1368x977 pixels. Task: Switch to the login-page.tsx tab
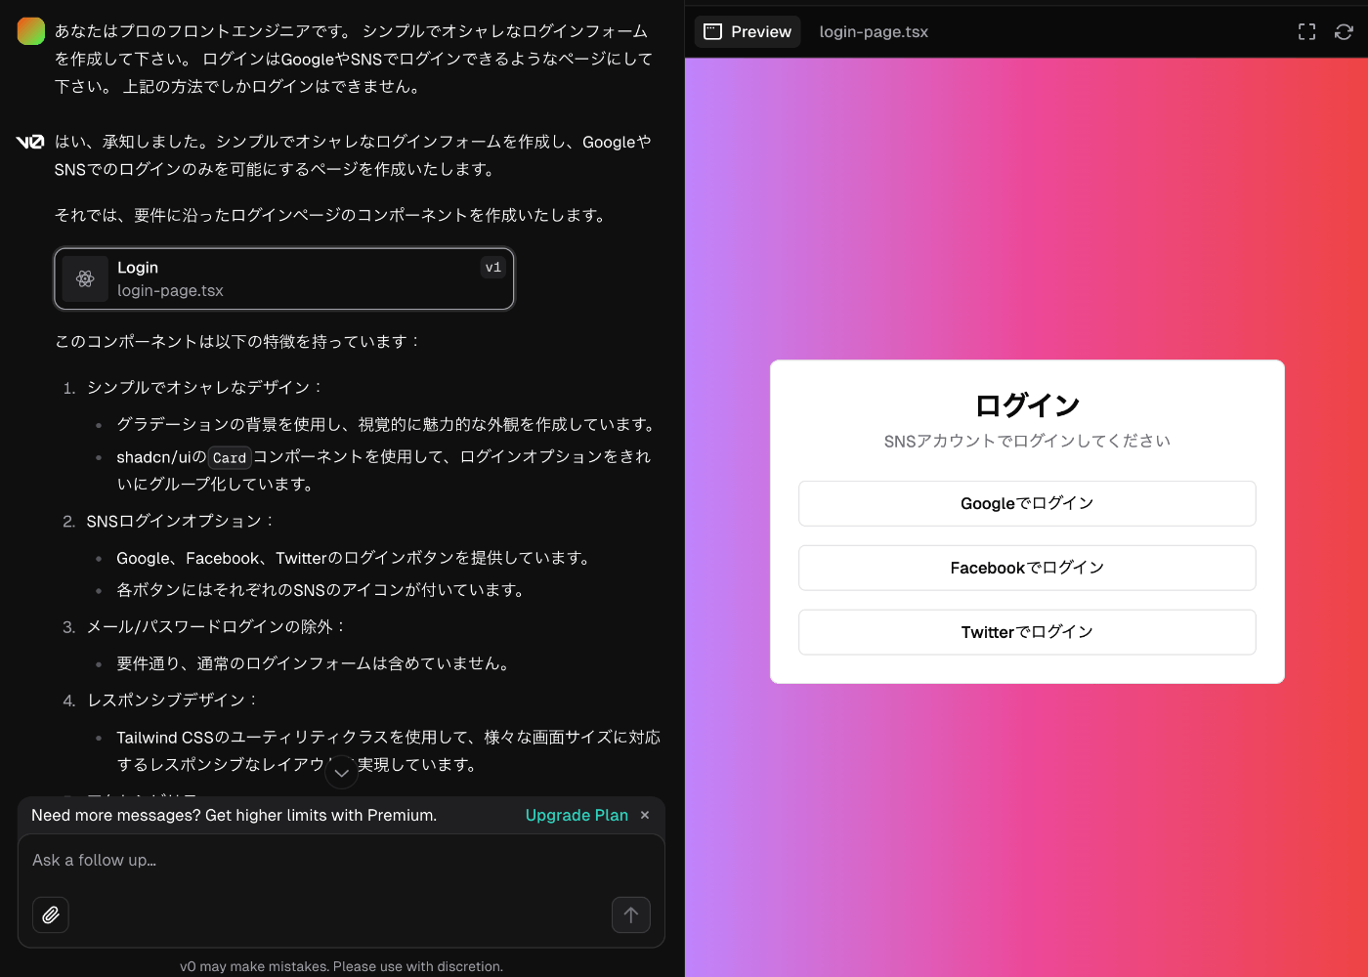point(874,31)
